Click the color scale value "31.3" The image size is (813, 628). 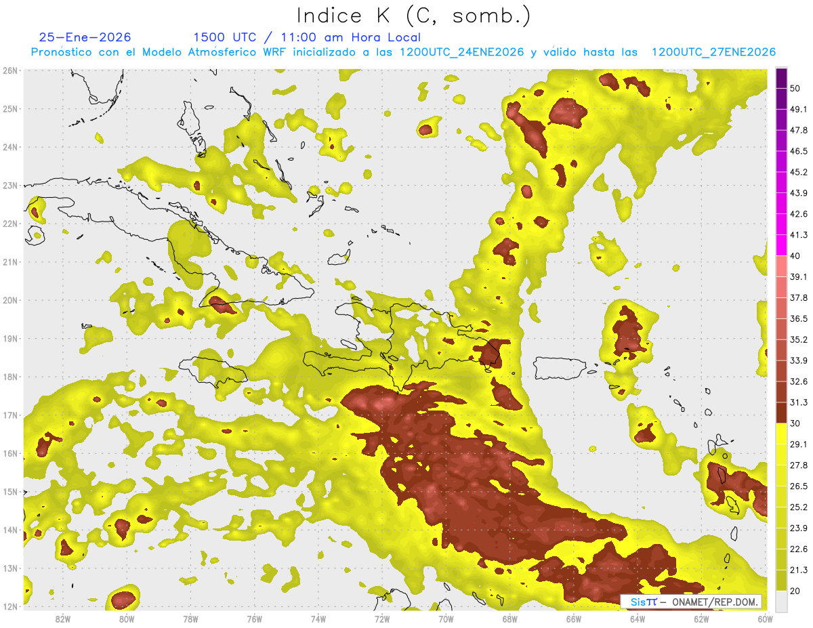798,402
